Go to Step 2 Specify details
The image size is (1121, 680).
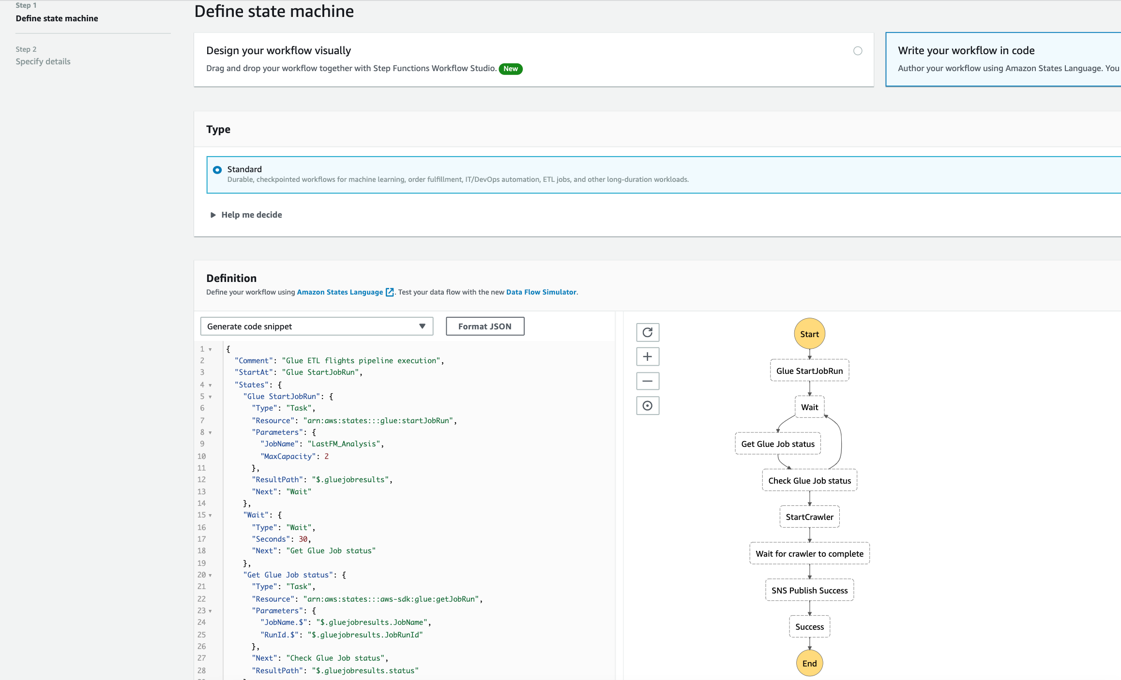click(43, 61)
